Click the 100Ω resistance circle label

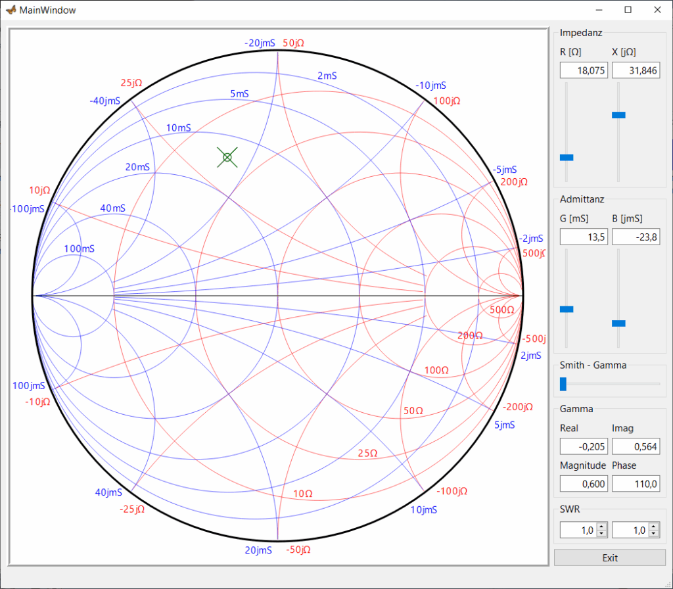[x=436, y=371]
